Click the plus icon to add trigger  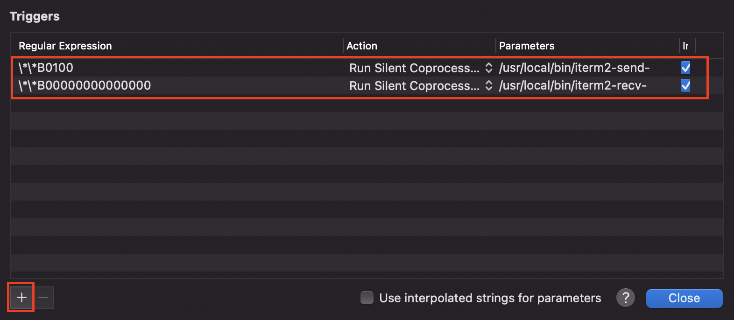21,297
